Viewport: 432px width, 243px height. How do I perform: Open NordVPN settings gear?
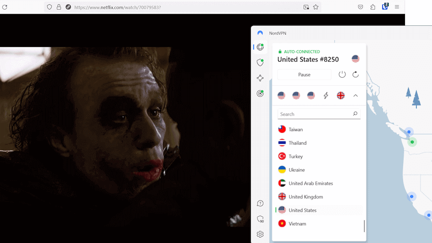tap(260, 234)
